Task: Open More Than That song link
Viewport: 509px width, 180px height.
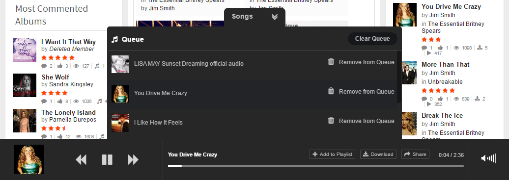Action: pos(445,64)
